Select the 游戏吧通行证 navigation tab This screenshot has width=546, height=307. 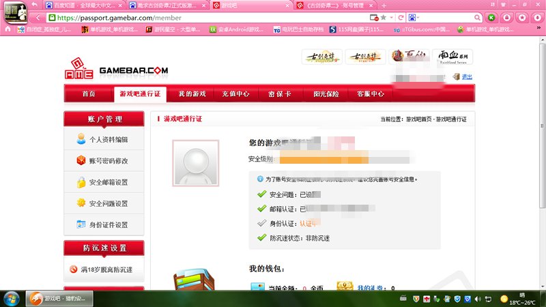click(140, 94)
